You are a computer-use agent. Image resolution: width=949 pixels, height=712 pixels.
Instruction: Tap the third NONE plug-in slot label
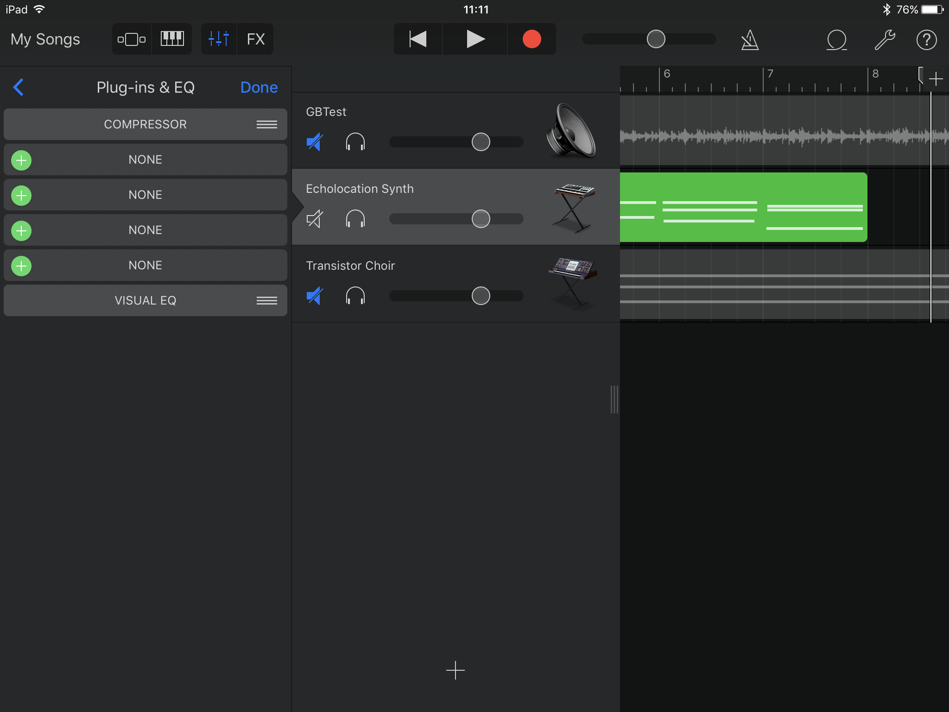tap(145, 230)
